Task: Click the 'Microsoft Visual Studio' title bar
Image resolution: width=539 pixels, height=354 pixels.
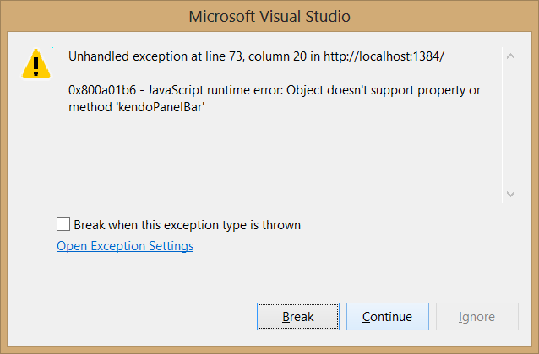Action: (x=269, y=16)
